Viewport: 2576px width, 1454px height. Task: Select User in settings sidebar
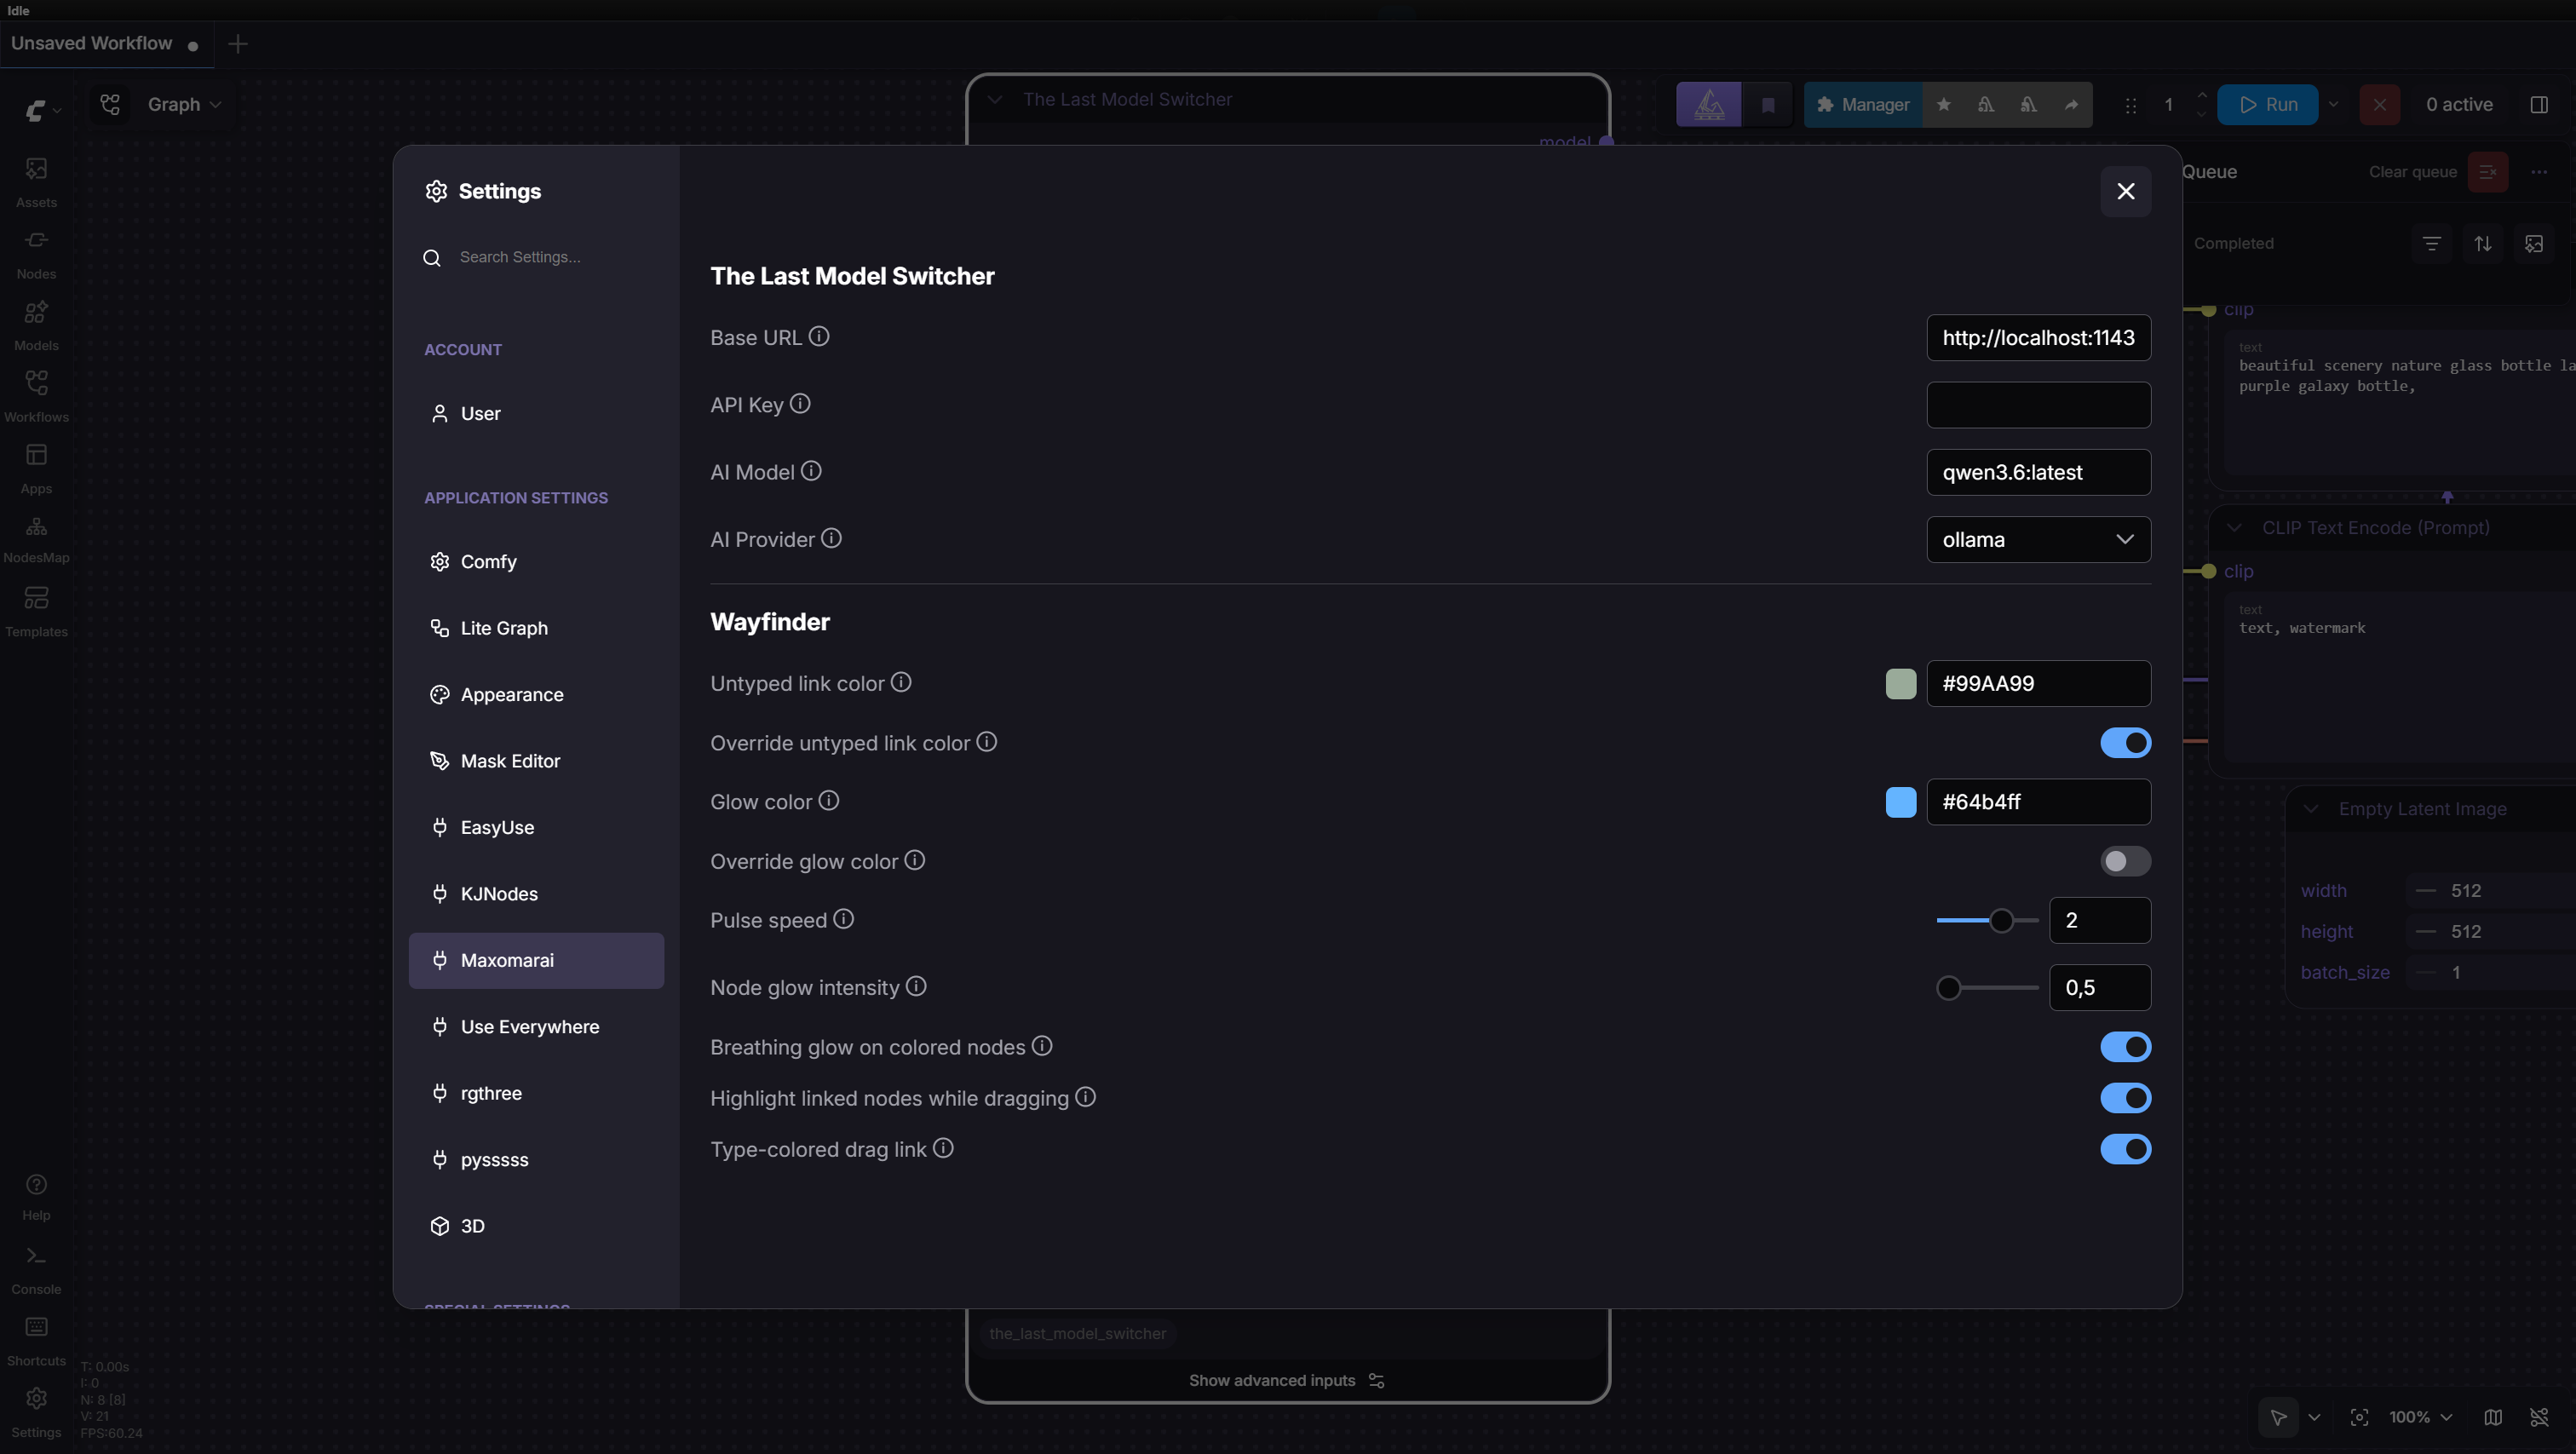coord(536,414)
